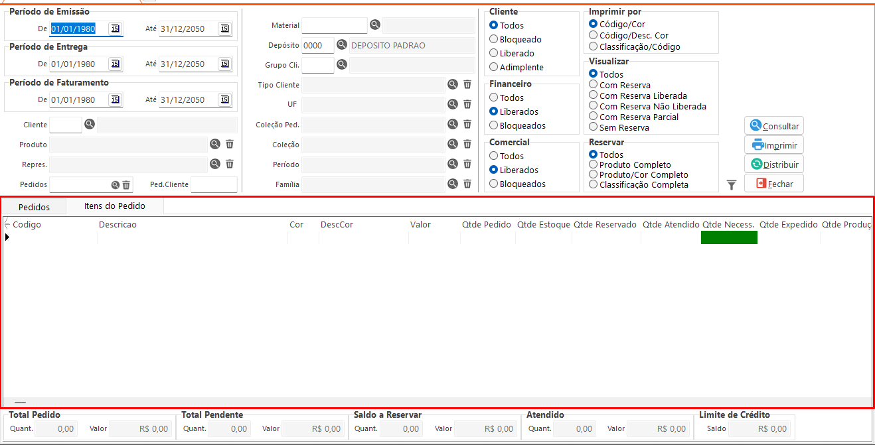Click the funnel filter icon
Image resolution: width=875 pixels, height=445 pixels.
pos(731,186)
